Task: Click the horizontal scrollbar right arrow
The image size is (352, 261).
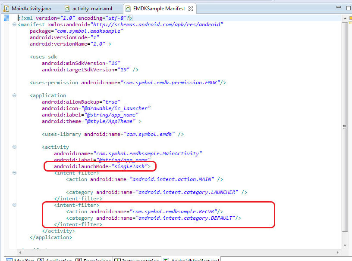Action: (337, 251)
